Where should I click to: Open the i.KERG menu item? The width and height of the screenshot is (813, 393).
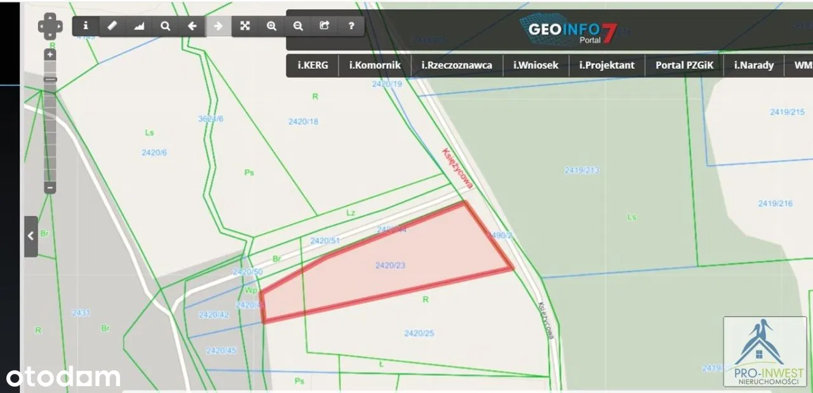click(x=312, y=65)
